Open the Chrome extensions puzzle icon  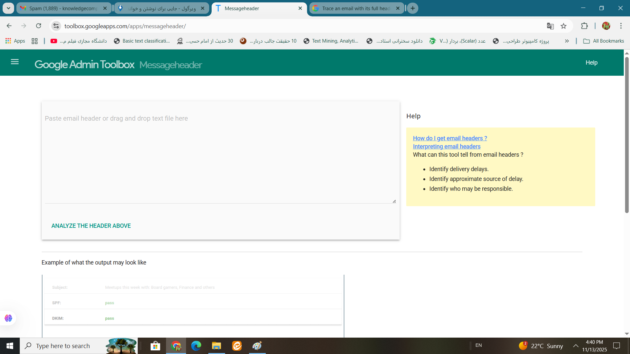click(584, 26)
